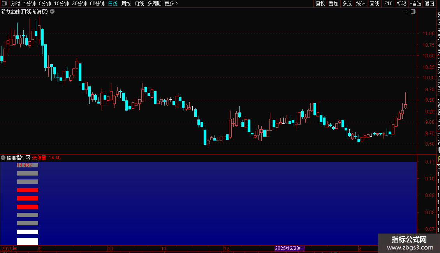Click the month 10 label on time axis
The image size is (440, 253).
(x=111, y=248)
